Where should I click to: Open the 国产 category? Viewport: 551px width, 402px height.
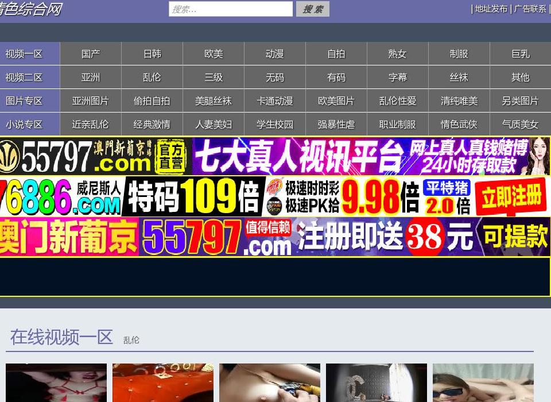(91, 54)
